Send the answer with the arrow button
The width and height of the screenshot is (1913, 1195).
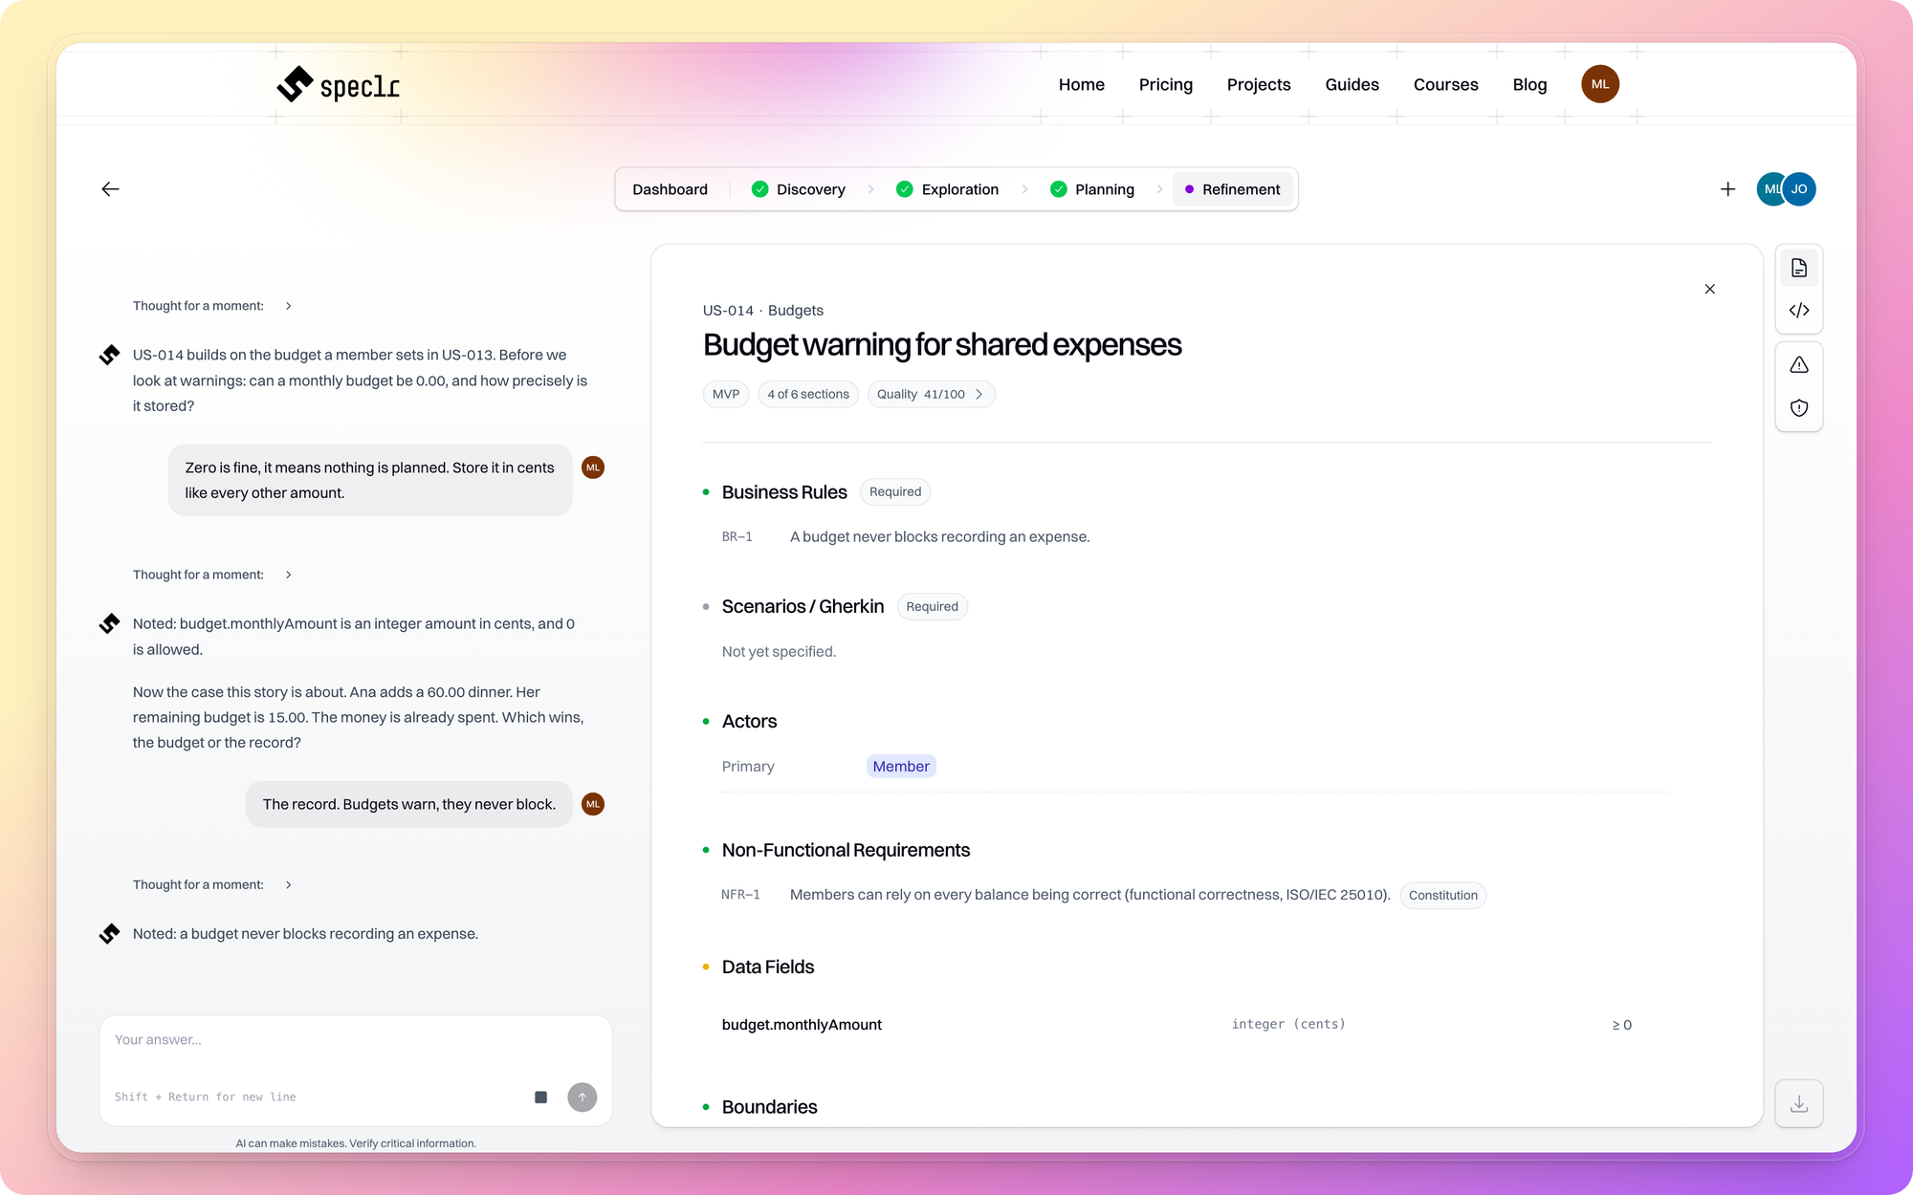582,1097
